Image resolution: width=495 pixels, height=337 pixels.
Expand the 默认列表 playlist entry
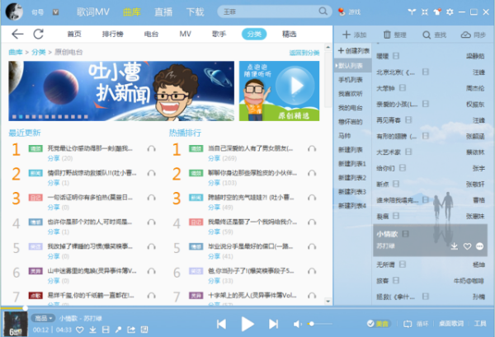coord(353,66)
